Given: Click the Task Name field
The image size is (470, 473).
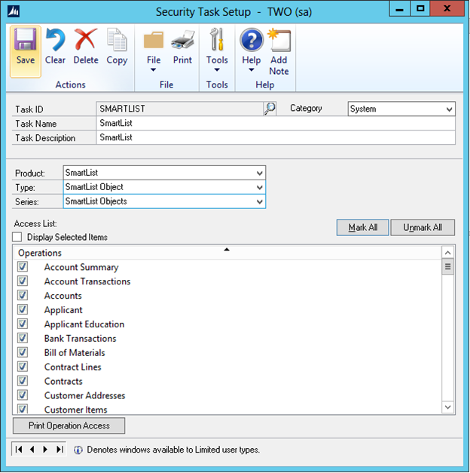Looking at the screenshot, I should pos(276,123).
